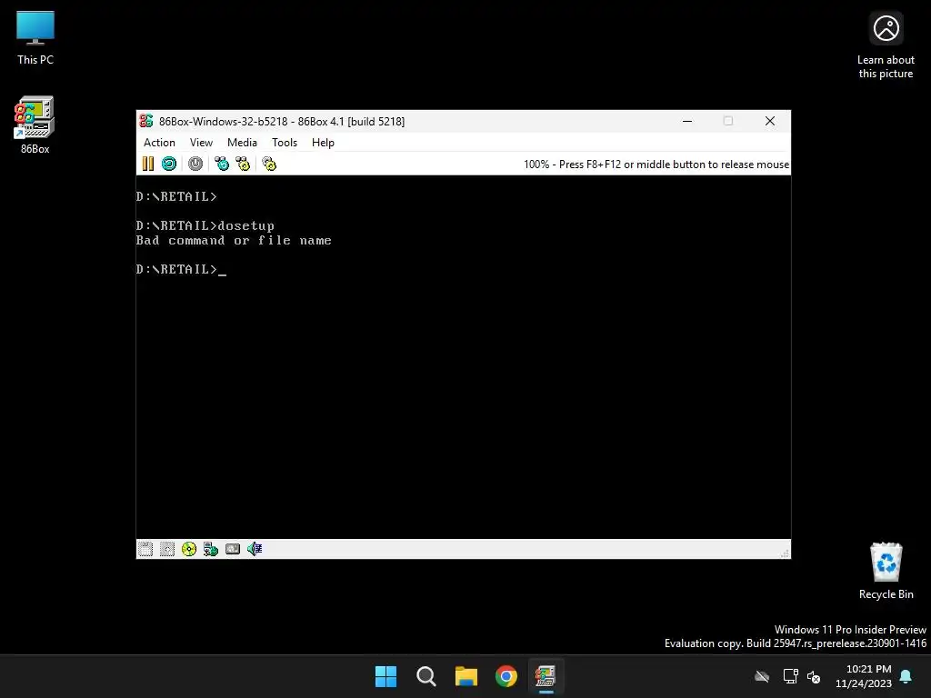Click the network status bar icon
The height and width of the screenshot is (698, 931).
coord(211,549)
